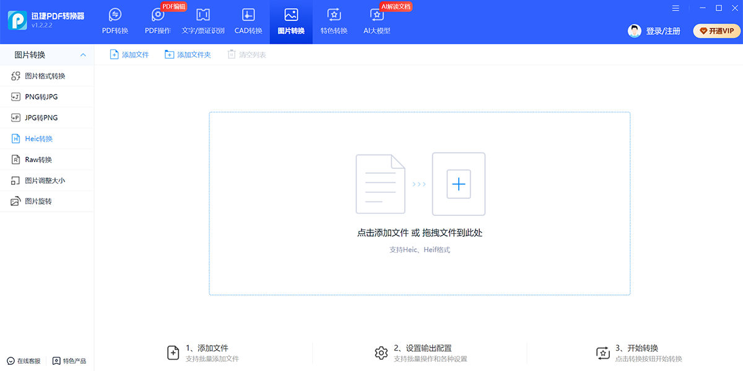The width and height of the screenshot is (743, 371).
Task: Open the CAD转换 tool icon
Action: point(248,15)
